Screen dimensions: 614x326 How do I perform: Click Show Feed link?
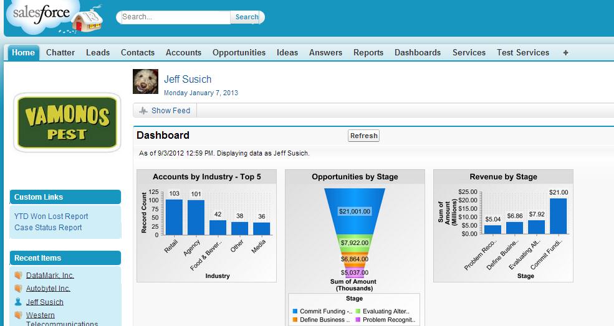(x=171, y=111)
